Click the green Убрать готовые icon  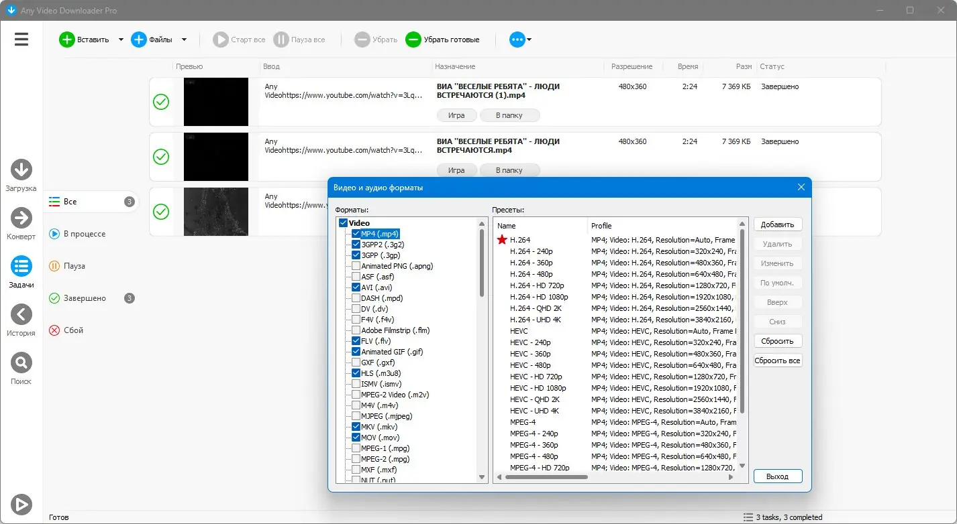point(413,40)
